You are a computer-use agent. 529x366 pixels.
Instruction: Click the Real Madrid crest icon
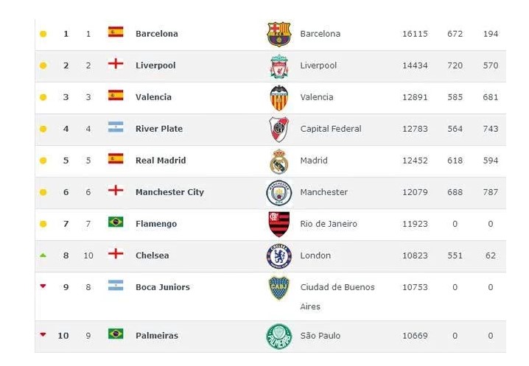pyautogui.click(x=278, y=161)
